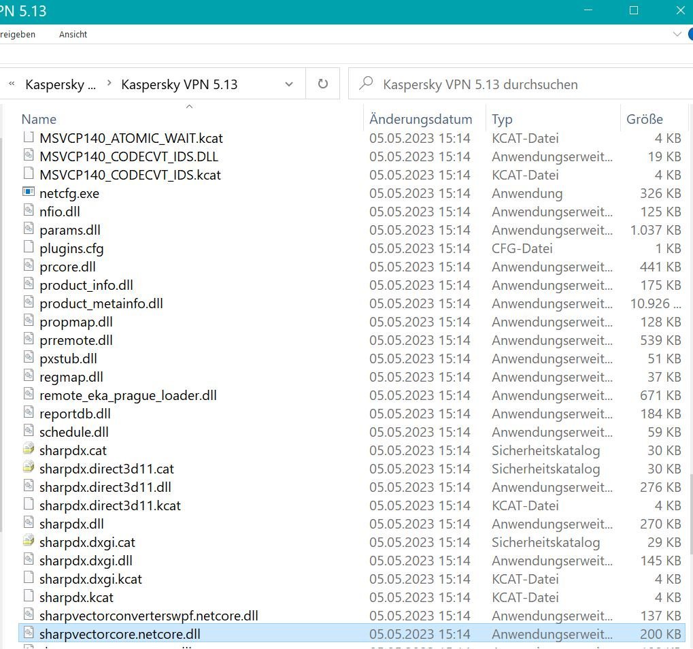Click the Anwendung type of netcfg.exe
Viewport: 693px width, 649px height.
pos(527,194)
